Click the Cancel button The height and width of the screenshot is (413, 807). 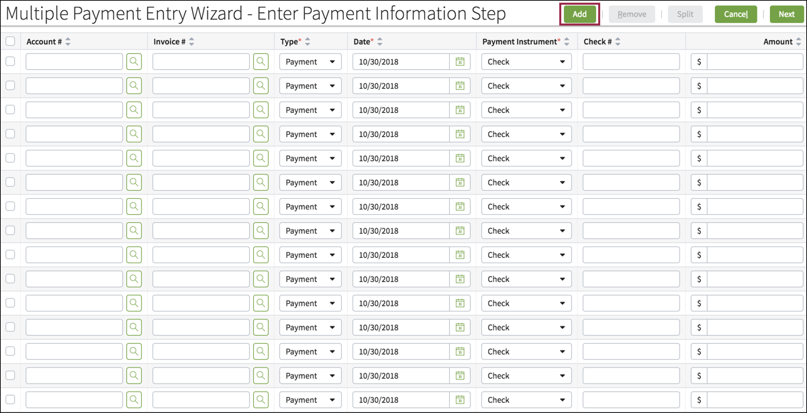735,13
